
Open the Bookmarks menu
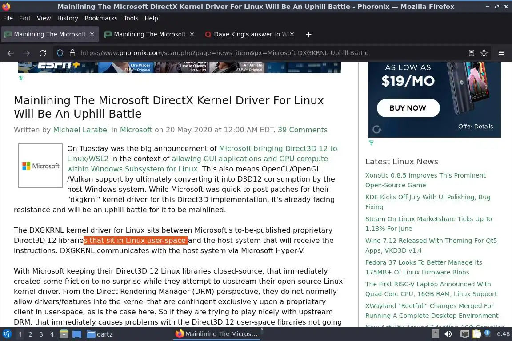pos(101,18)
